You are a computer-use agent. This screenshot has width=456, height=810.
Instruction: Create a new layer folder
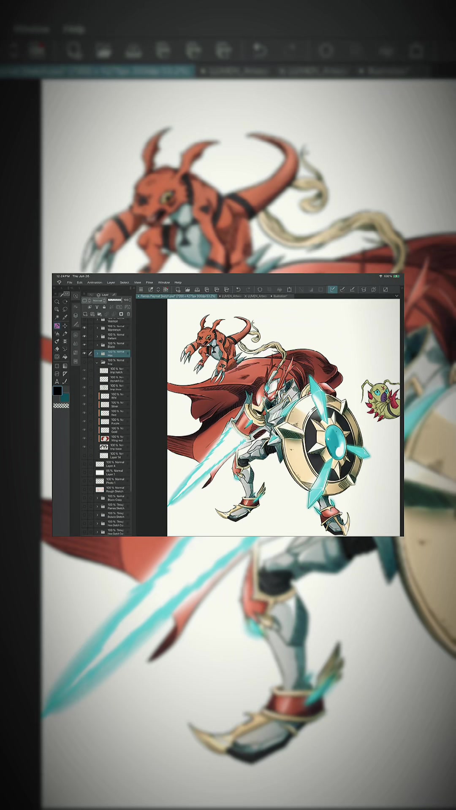point(99,314)
